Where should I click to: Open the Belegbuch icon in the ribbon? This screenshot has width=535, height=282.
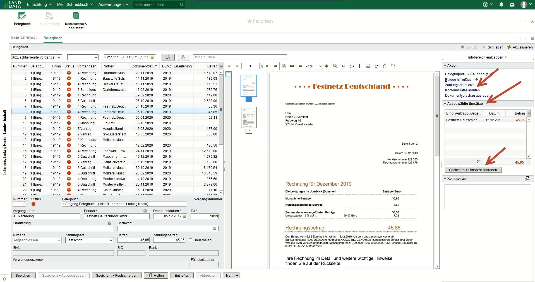point(22,16)
